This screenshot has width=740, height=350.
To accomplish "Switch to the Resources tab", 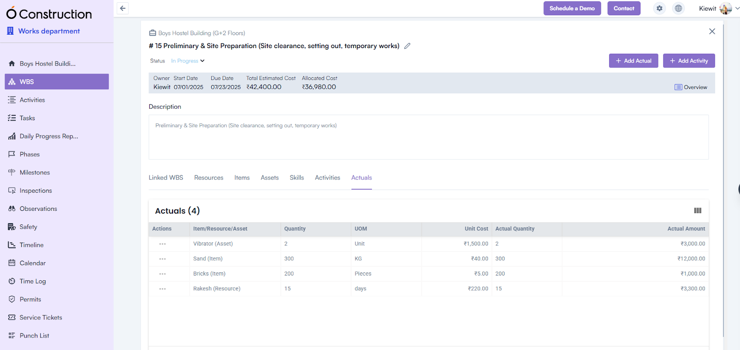I will tap(209, 178).
